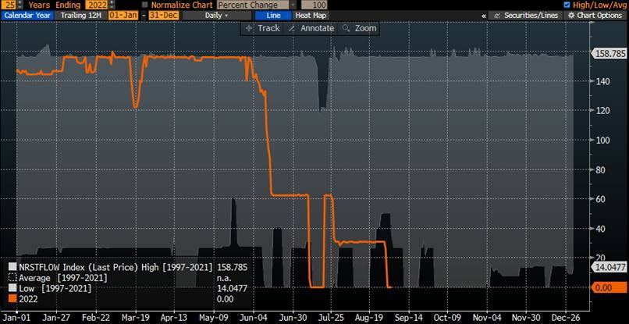The width and height of the screenshot is (629, 324).
Task: Enable the Normalize Chart checkbox
Action: coord(145,5)
